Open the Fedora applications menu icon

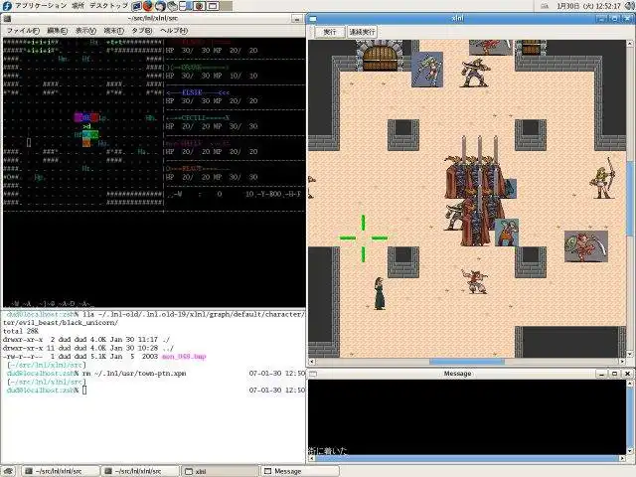(7, 6)
